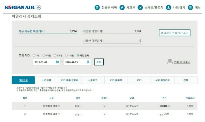Click 나의 예약 menu text
The width and height of the screenshot is (205, 122).
tap(179, 8)
